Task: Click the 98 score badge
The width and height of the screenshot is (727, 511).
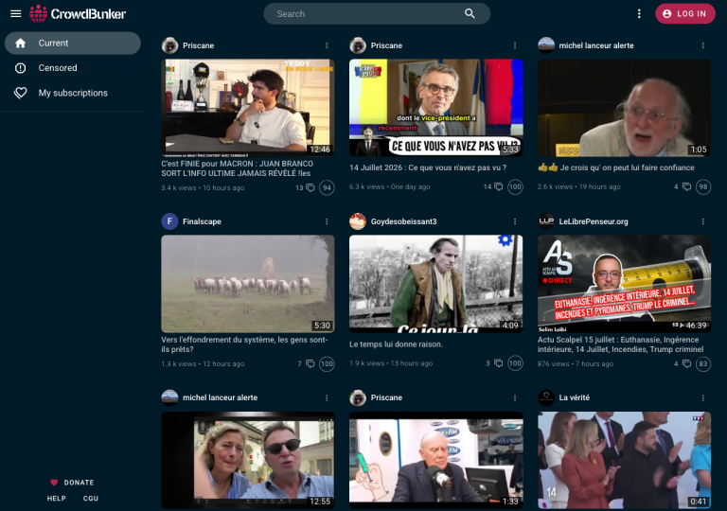Action: point(703,186)
